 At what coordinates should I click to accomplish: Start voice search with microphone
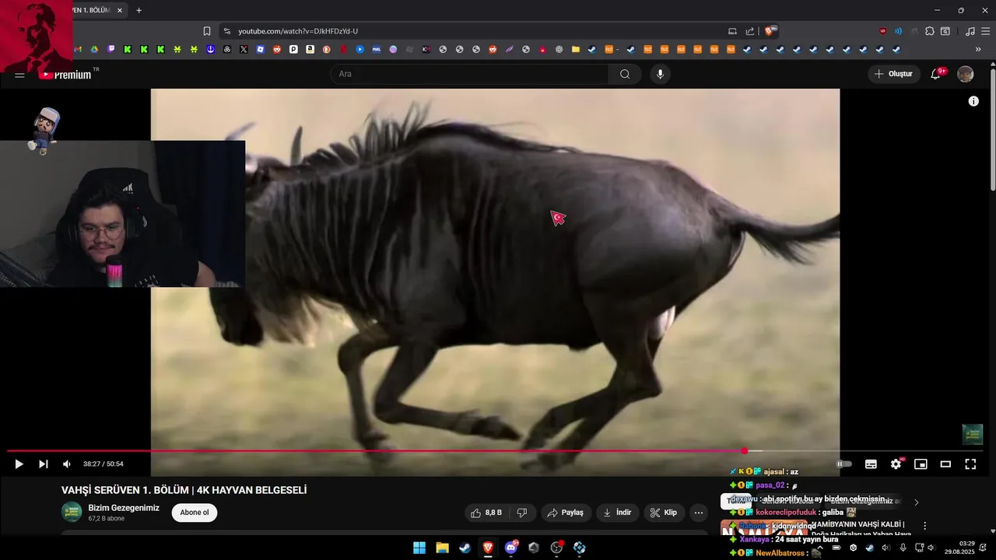tap(660, 74)
